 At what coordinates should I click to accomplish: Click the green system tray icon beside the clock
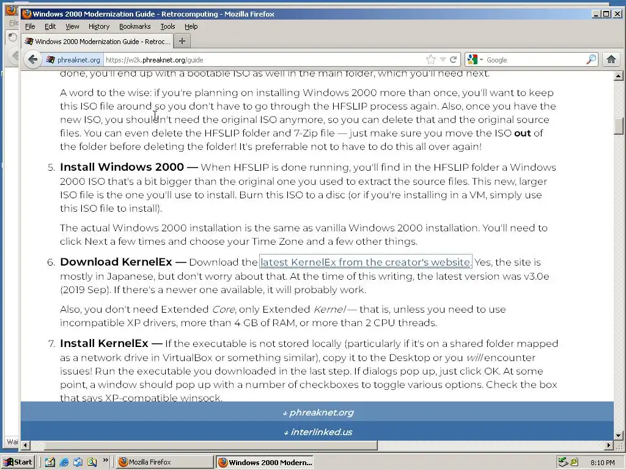(x=573, y=462)
